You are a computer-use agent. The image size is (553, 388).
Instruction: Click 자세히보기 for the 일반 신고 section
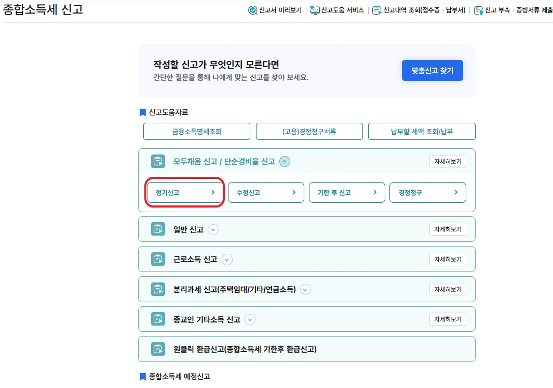click(x=448, y=229)
